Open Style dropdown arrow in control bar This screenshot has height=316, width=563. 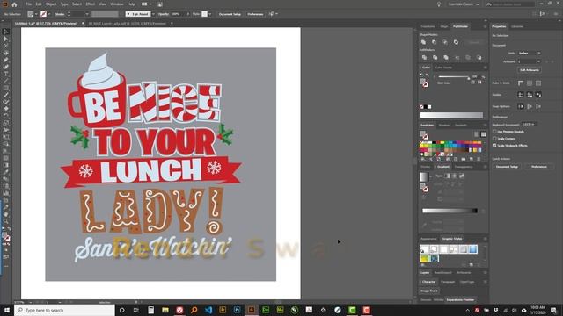click(210, 14)
